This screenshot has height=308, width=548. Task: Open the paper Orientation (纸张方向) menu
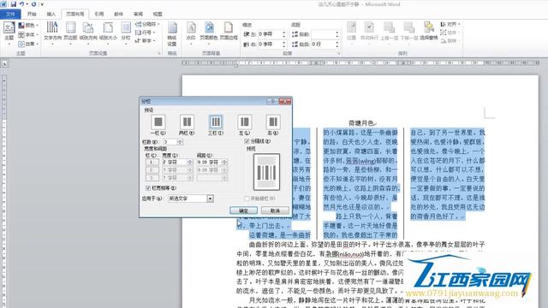[88, 33]
